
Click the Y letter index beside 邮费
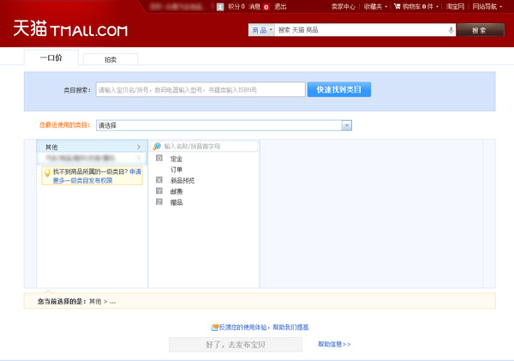159,190
